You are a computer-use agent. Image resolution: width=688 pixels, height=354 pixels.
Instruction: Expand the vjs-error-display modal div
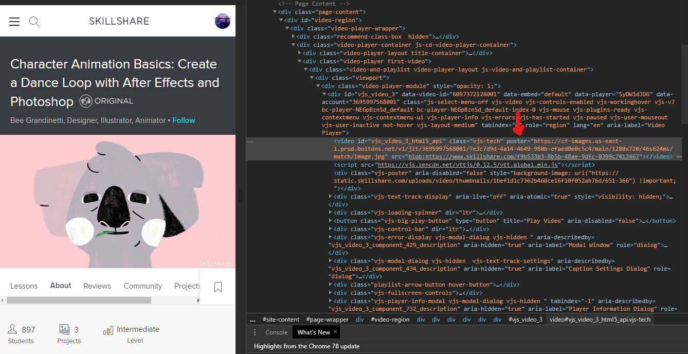331,237
